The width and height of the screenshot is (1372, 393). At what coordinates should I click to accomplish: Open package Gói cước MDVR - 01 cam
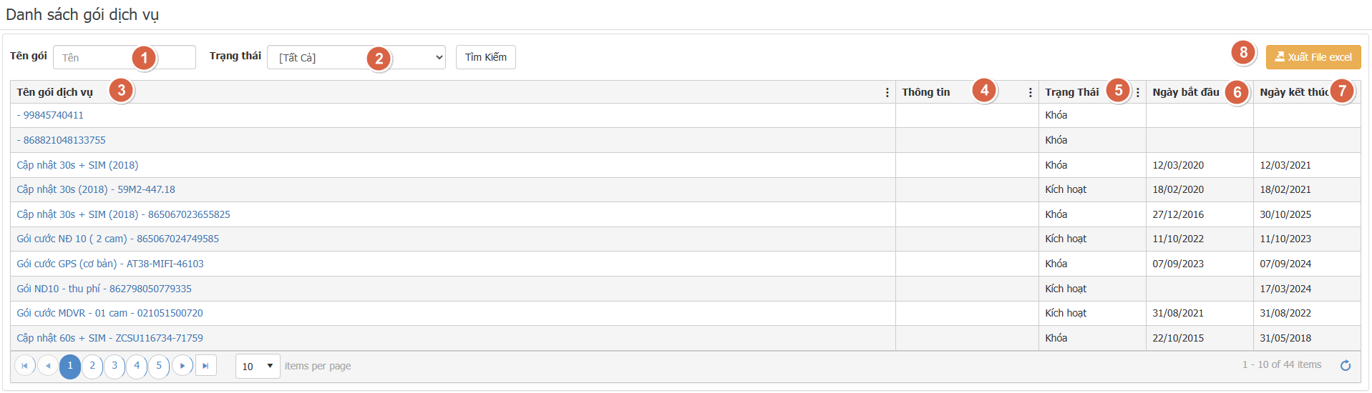click(110, 313)
